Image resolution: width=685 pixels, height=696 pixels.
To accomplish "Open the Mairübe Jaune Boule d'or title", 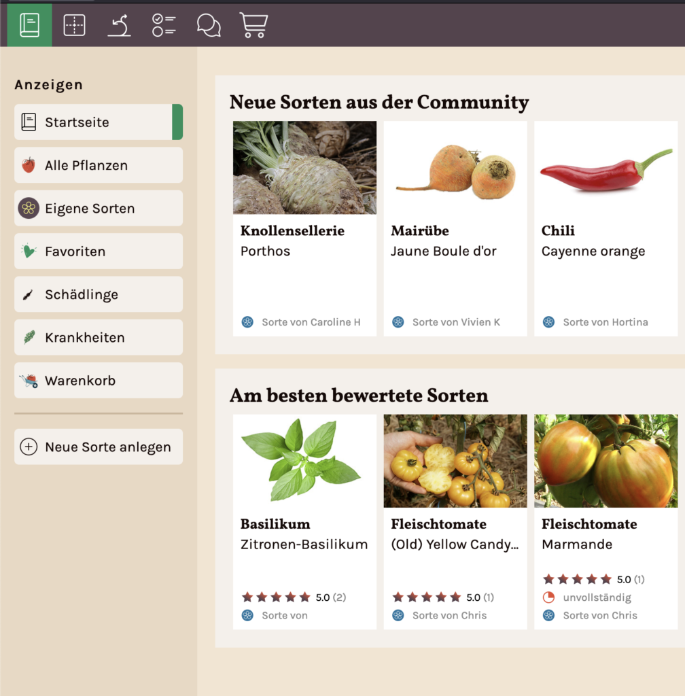I will pyautogui.click(x=444, y=241).
